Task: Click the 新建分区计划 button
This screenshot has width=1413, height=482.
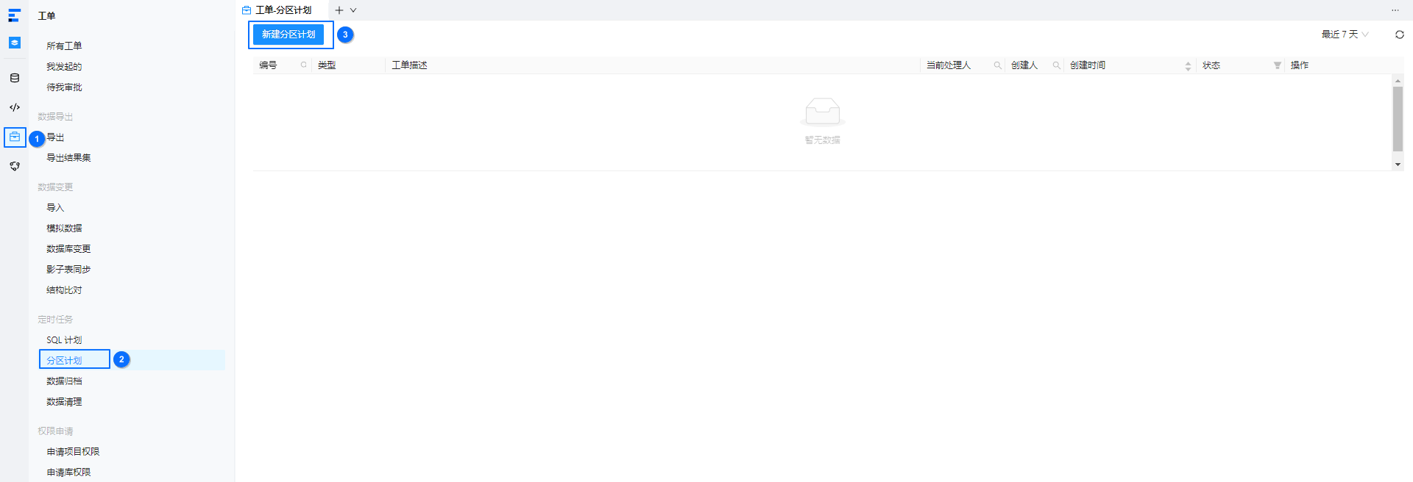Action: point(288,35)
